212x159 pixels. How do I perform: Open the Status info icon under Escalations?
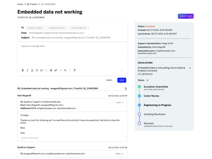click(147, 80)
